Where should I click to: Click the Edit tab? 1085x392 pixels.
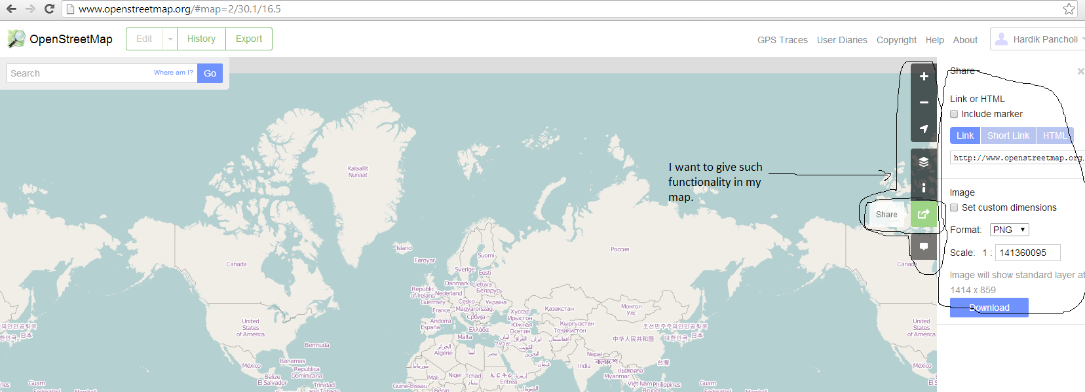coord(144,39)
